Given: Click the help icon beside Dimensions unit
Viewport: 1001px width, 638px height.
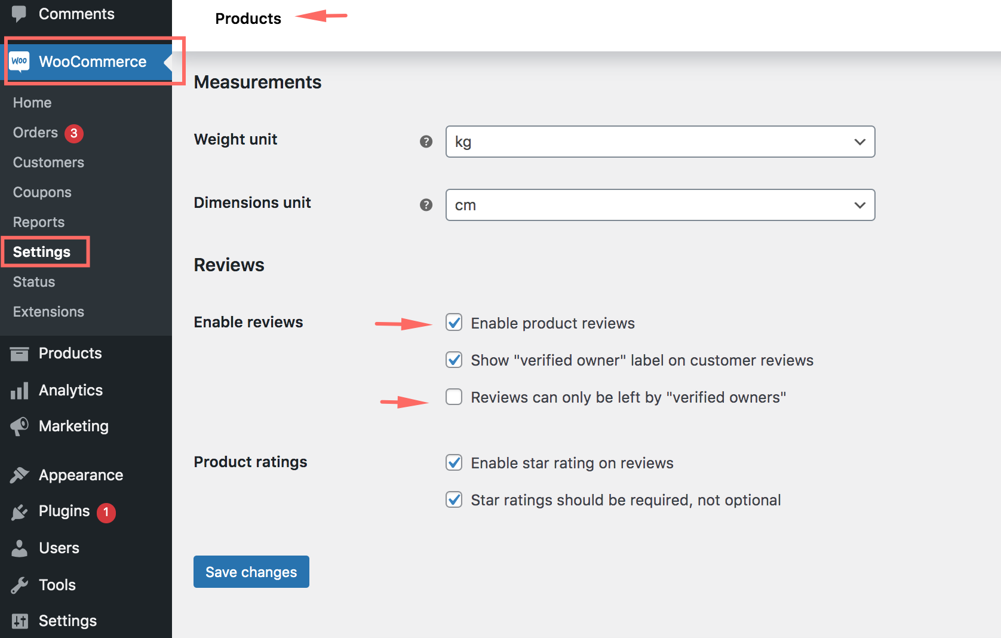Looking at the screenshot, I should (426, 205).
